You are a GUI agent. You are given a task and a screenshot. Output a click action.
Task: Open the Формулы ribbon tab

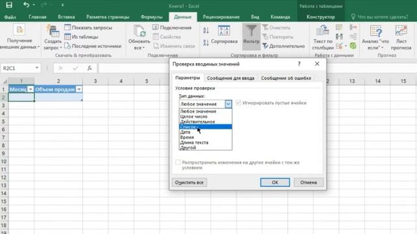152,17
